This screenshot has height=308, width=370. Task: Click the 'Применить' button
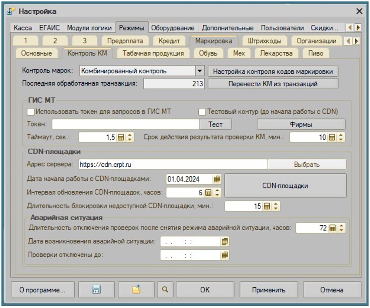point(268,290)
